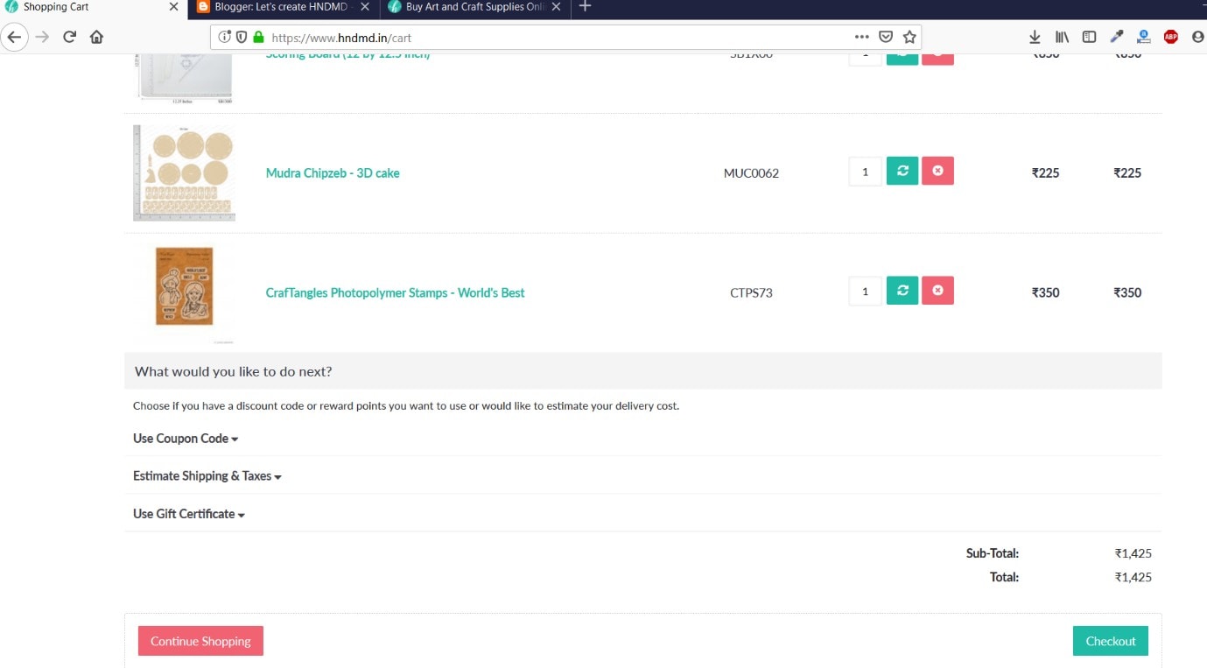This screenshot has width=1207, height=668.
Task: Click quantity field for Mudra Chipzeb cake
Action: pyautogui.click(x=865, y=171)
